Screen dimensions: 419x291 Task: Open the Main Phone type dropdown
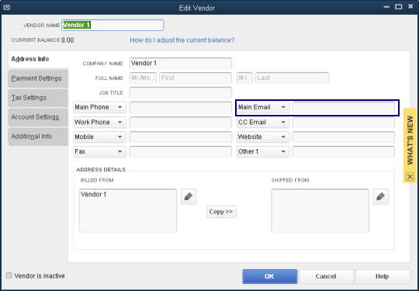[x=99, y=107]
